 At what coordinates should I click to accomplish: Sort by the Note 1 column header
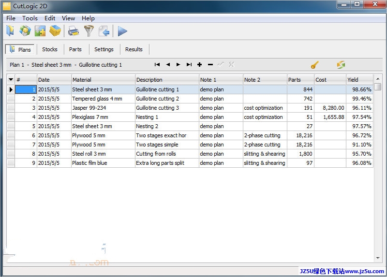tap(221, 80)
